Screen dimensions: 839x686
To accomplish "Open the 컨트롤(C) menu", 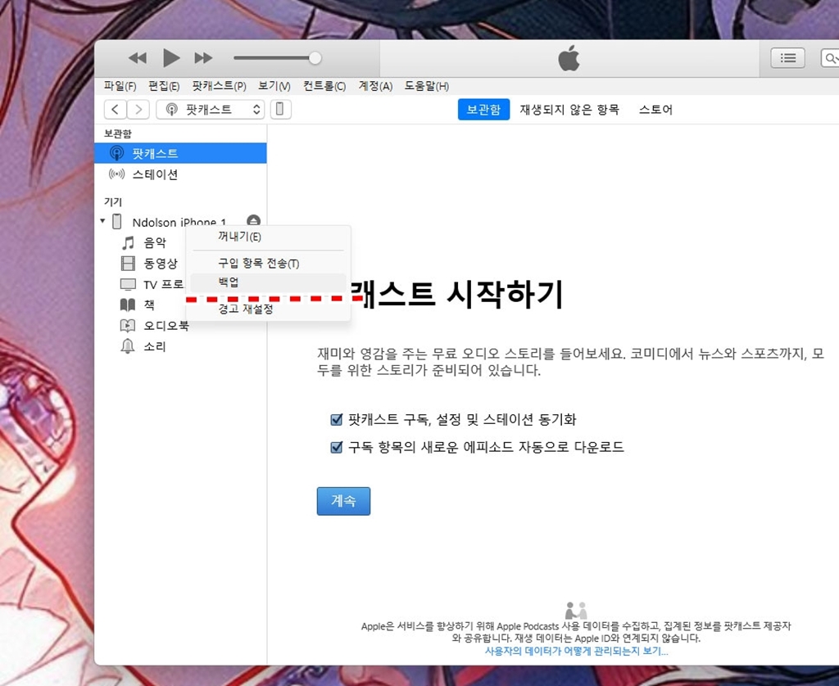I will point(324,86).
